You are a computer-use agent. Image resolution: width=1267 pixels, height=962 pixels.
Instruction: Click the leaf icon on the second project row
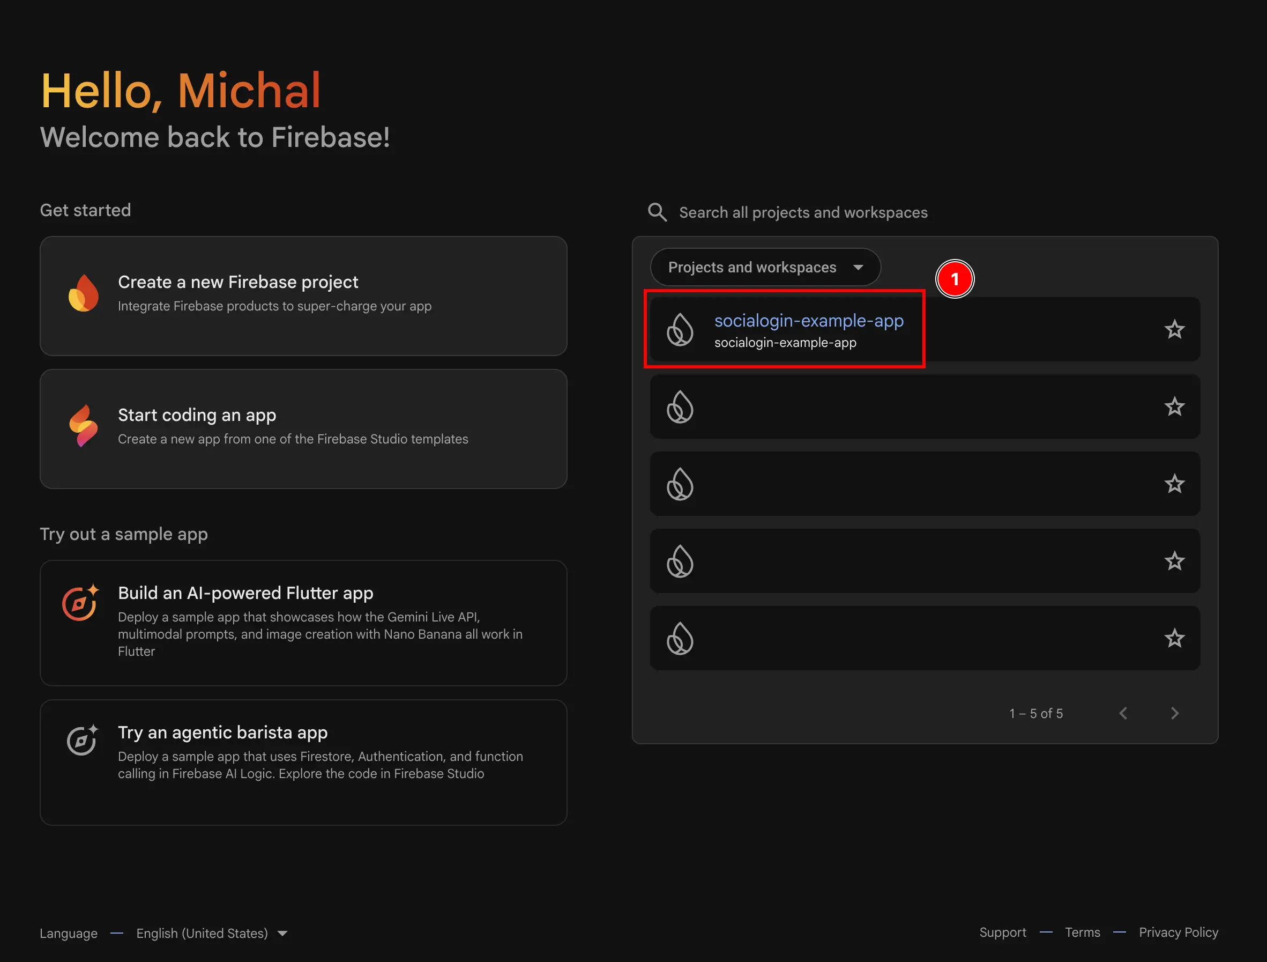coord(681,408)
